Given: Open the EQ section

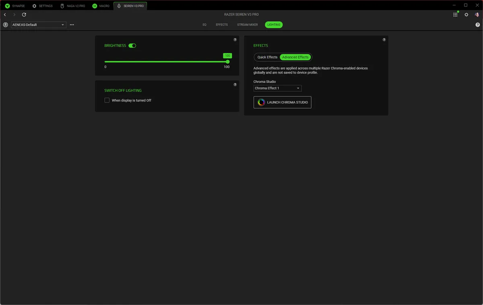Looking at the screenshot, I should pos(204,25).
